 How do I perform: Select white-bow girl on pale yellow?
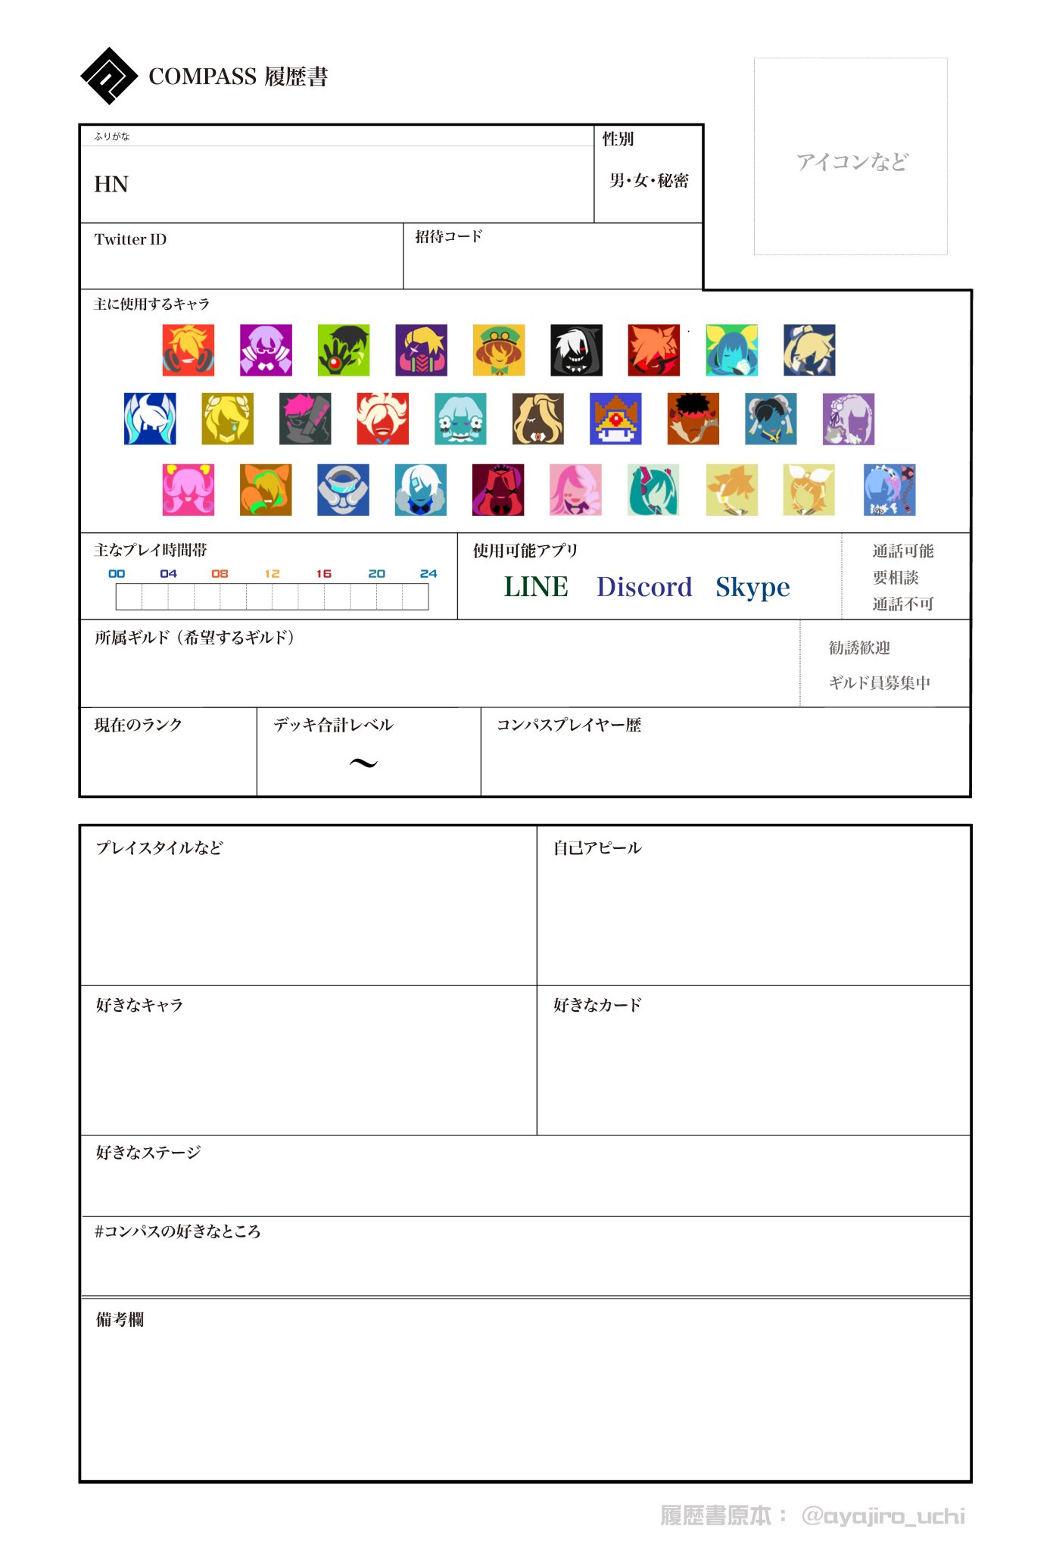(809, 490)
